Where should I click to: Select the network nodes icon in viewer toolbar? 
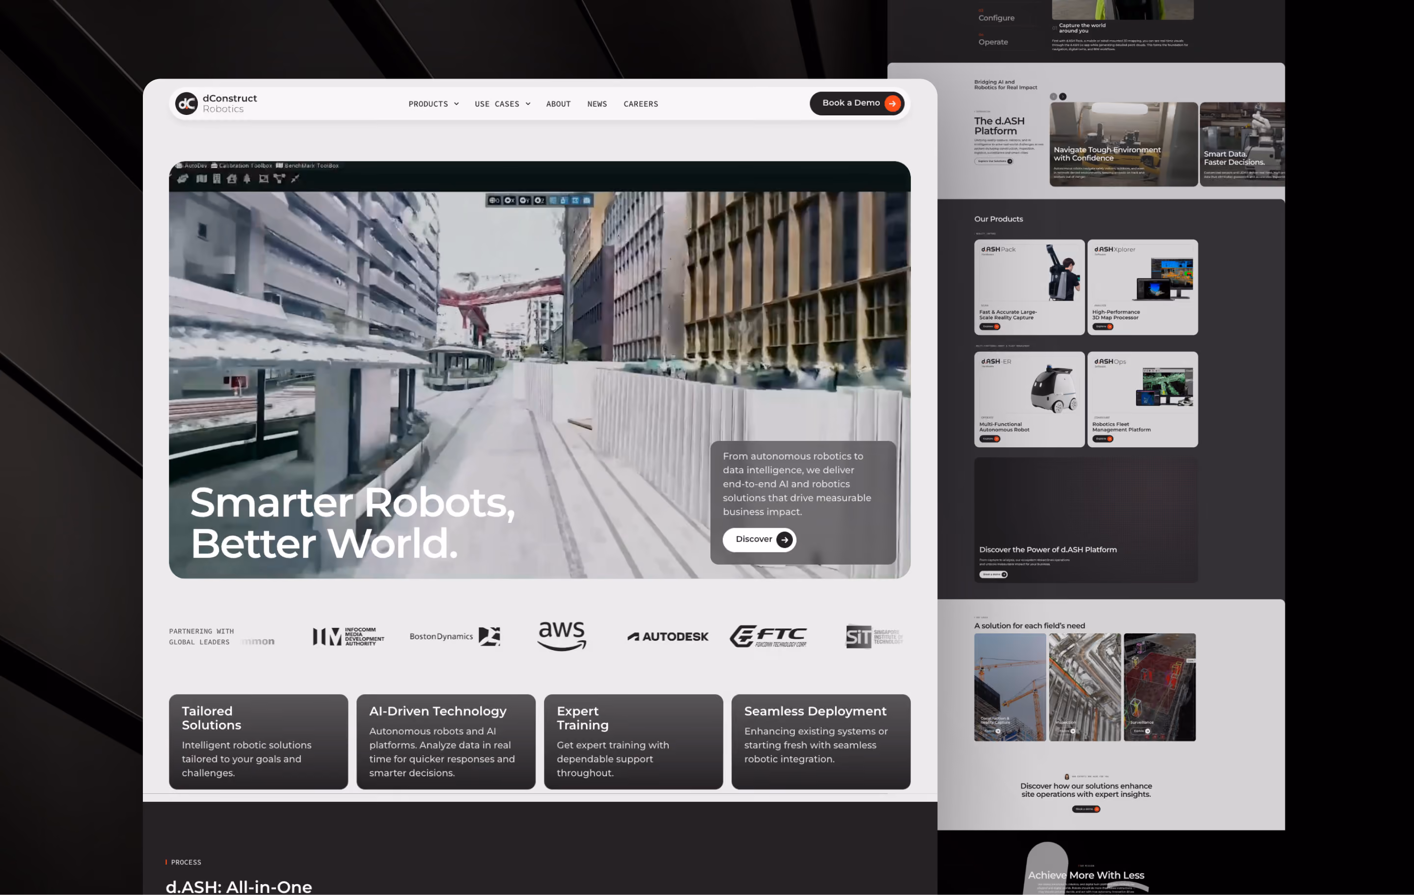tap(279, 179)
